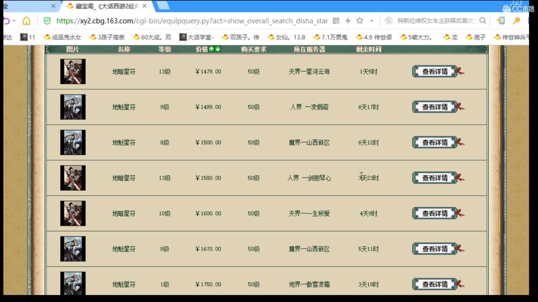Click price ¥1580.00
The height and width of the screenshot is (302, 538).
[x=208, y=178]
